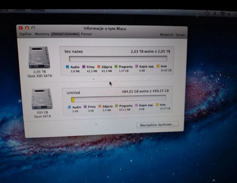This screenshot has width=237, height=183.
Task: Click the bez nazwy volume name
Action: [x=74, y=52]
